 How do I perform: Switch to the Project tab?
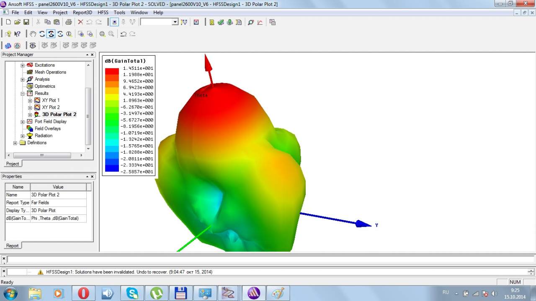coord(13,164)
